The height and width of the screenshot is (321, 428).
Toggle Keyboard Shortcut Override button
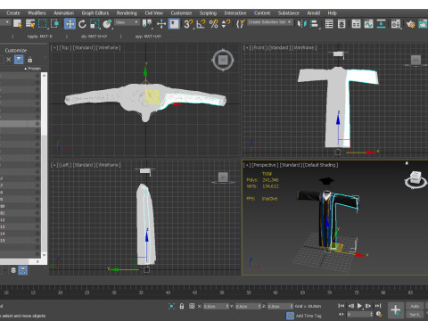point(174,24)
